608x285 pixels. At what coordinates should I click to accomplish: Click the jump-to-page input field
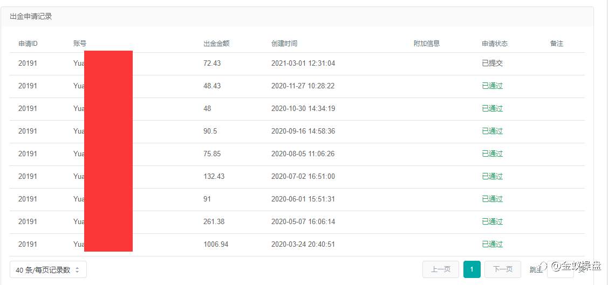[x=561, y=269]
